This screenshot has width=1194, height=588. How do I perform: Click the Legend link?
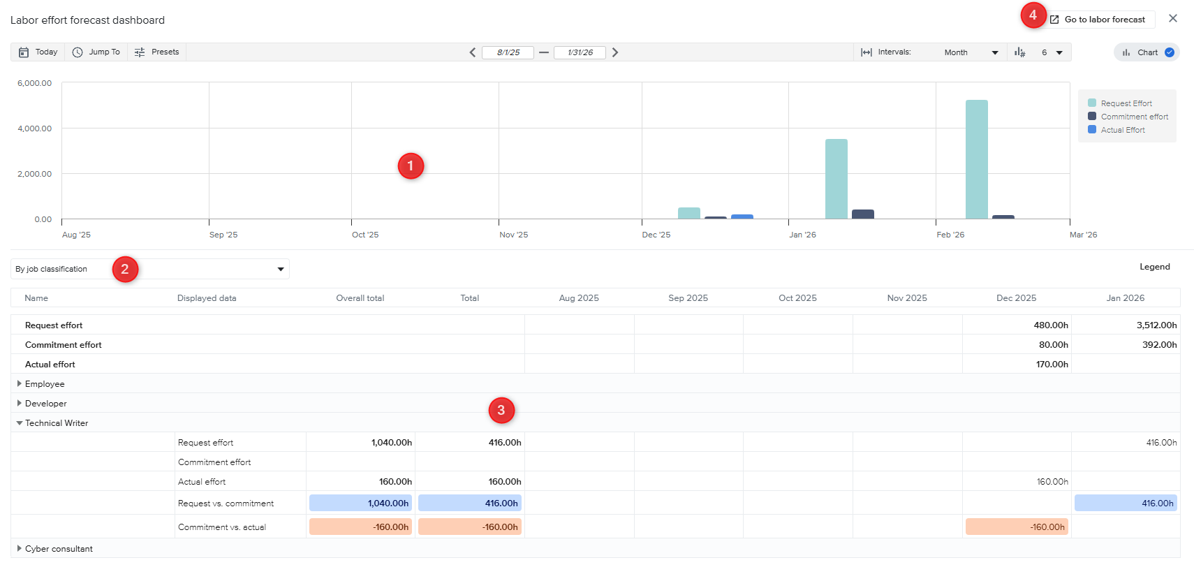coord(1154,267)
